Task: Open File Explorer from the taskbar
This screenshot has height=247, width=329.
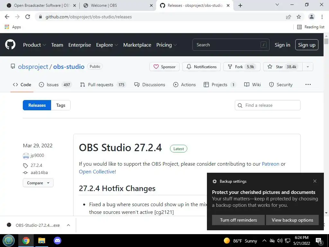Action: (41, 241)
